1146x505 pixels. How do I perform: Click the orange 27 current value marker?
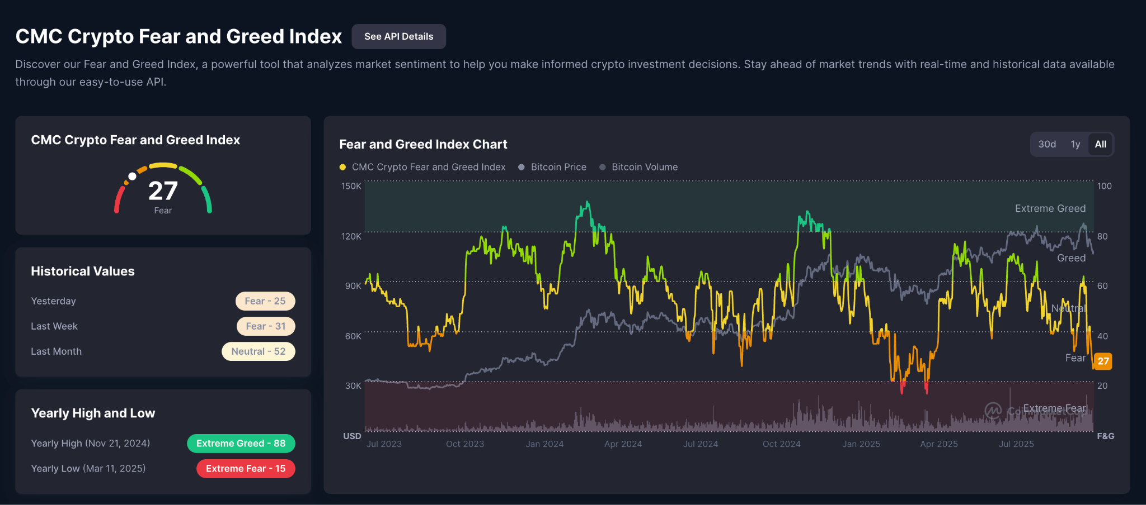1103,361
